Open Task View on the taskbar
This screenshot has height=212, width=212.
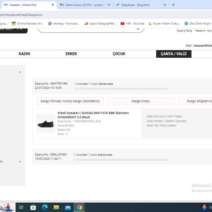coord(21,207)
